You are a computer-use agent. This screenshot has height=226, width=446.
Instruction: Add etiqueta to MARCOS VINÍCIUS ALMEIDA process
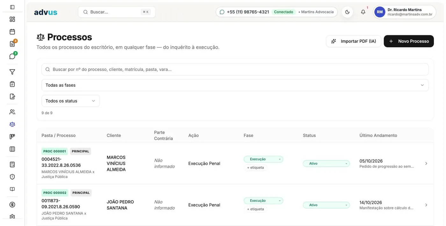point(255,167)
